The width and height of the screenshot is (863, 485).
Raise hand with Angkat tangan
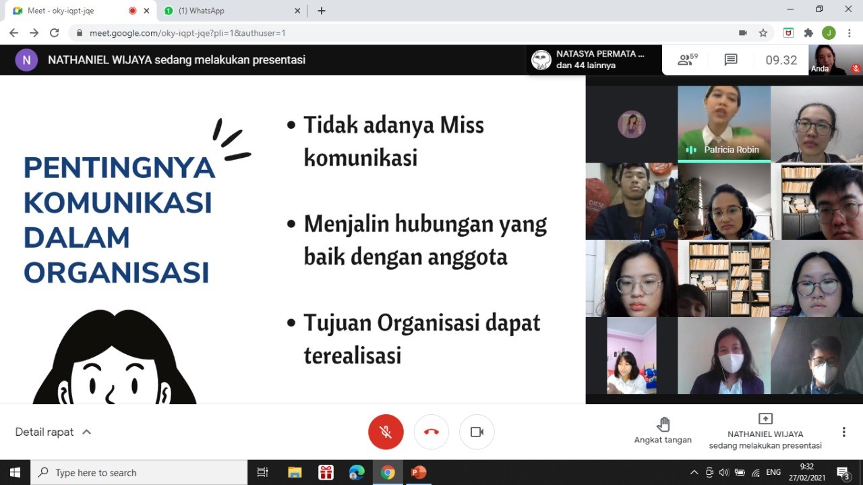pos(663,430)
